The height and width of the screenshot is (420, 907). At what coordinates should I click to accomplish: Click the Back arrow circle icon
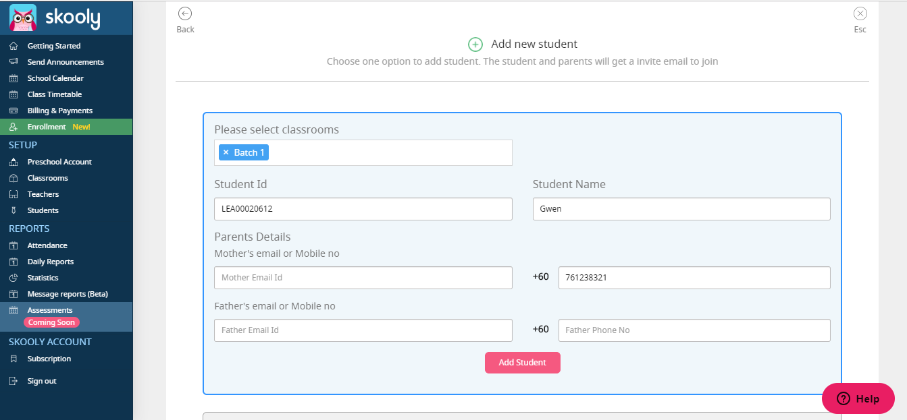click(185, 13)
